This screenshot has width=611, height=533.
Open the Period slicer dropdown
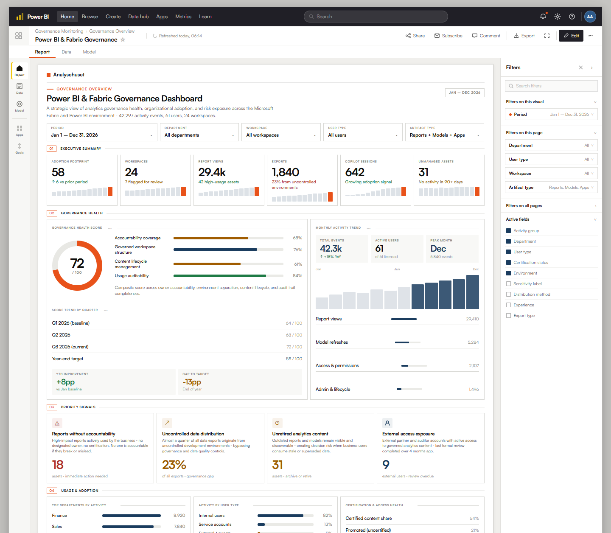coord(102,132)
